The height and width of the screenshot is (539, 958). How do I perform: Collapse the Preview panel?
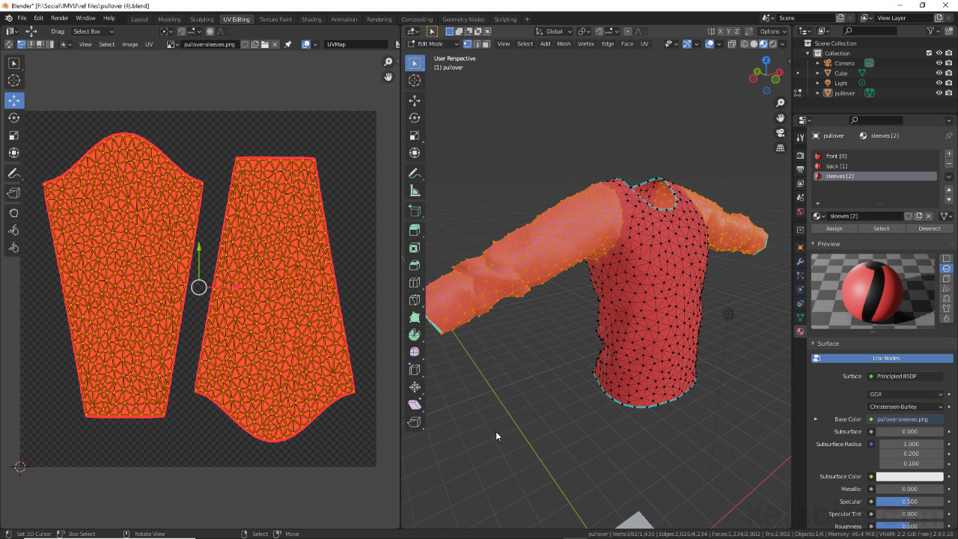(829, 244)
